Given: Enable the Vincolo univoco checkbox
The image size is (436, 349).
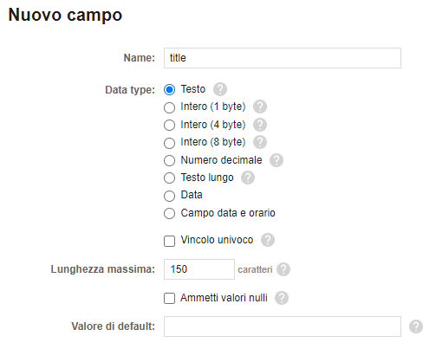Looking at the screenshot, I should [x=169, y=241].
